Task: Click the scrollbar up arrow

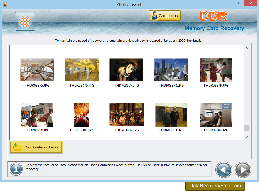Action: pos(246,48)
